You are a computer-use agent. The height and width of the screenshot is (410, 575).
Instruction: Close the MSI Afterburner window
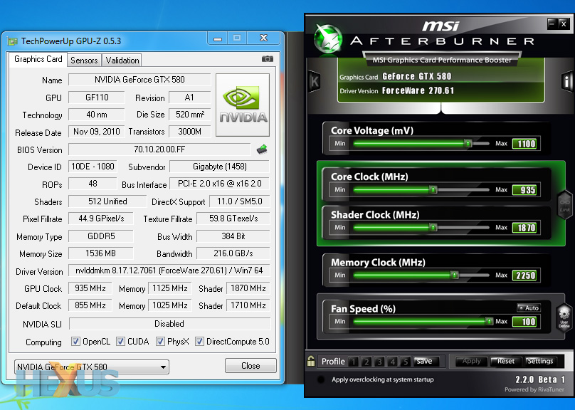point(564,23)
